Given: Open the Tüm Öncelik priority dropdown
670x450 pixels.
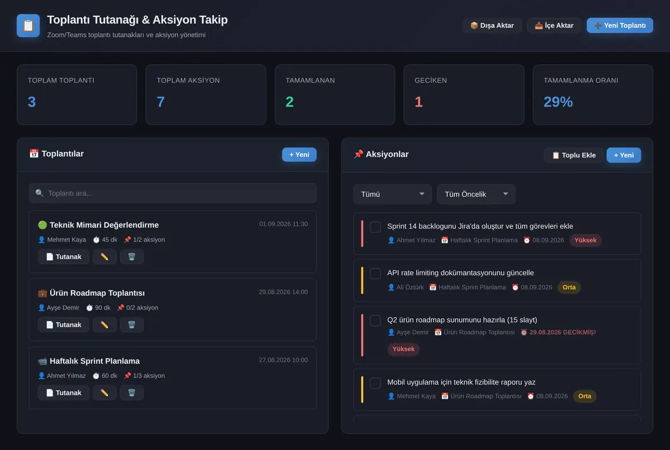Looking at the screenshot, I should click(x=476, y=194).
